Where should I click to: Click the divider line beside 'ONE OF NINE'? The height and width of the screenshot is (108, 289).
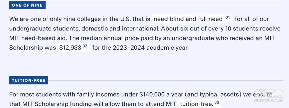point(164,5)
